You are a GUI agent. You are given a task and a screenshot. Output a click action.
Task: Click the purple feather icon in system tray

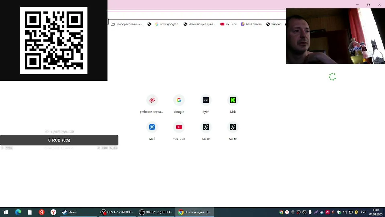click(316, 212)
